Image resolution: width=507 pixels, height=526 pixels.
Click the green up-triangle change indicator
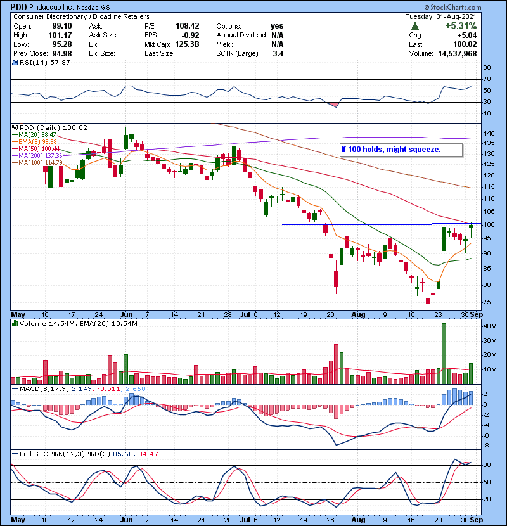(x=414, y=26)
